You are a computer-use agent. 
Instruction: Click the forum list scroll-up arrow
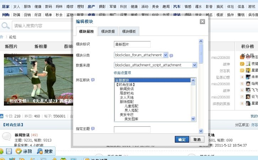(193, 80)
